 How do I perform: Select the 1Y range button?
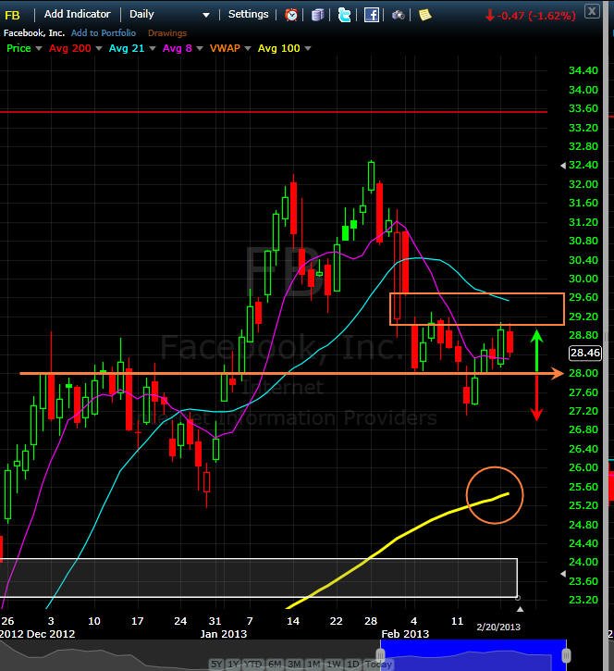tap(234, 665)
